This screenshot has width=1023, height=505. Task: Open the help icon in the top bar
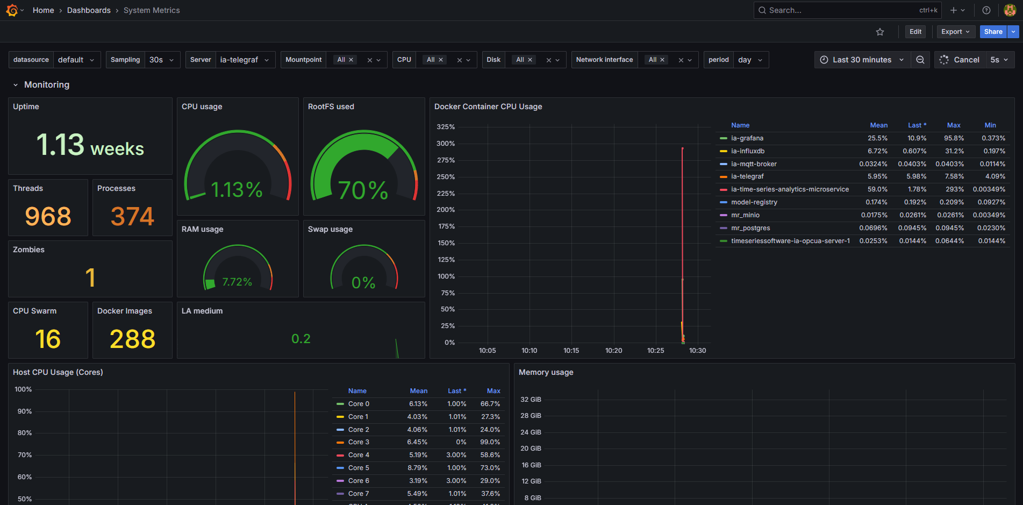click(986, 10)
